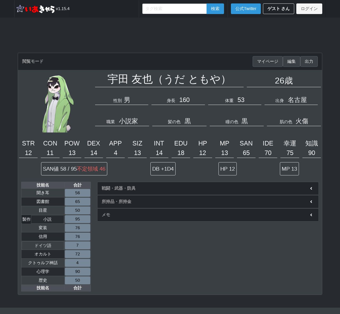Screen dimensions: 340x314
Task: Click the POW value 13
Action: pos(72,153)
